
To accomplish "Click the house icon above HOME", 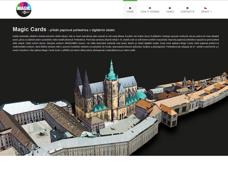I will pos(130,8).
